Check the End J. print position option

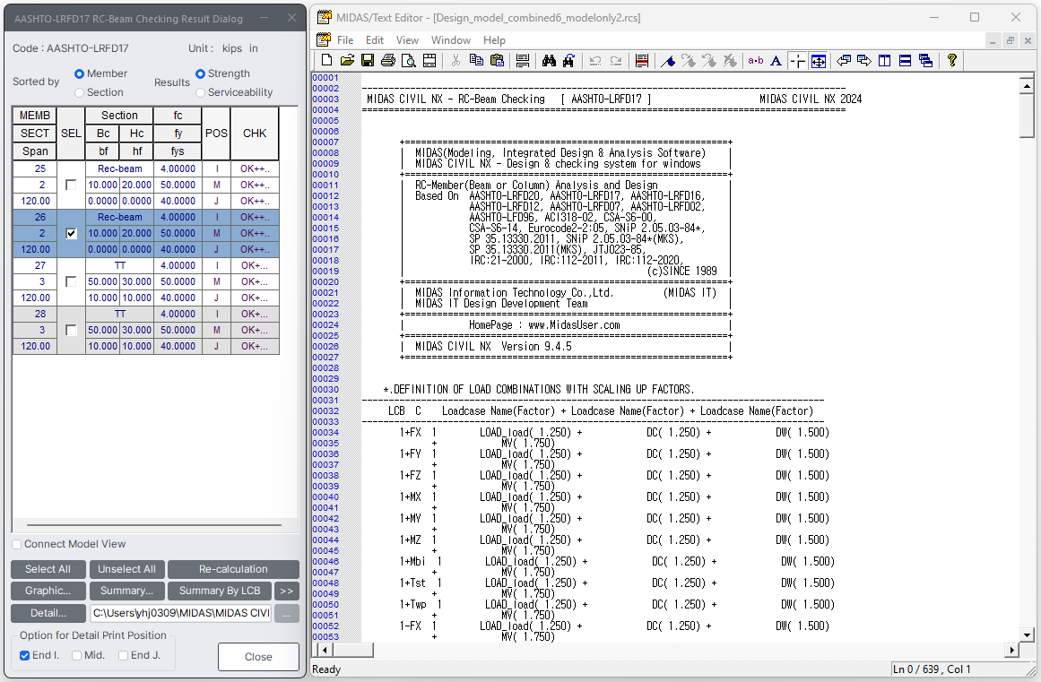(124, 655)
